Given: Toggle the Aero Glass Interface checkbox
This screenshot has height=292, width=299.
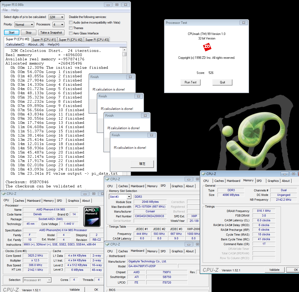Looking at the screenshot, I should pos(71,33).
